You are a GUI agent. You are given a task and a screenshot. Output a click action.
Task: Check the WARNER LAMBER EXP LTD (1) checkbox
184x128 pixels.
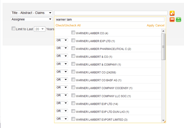tap(73, 40)
